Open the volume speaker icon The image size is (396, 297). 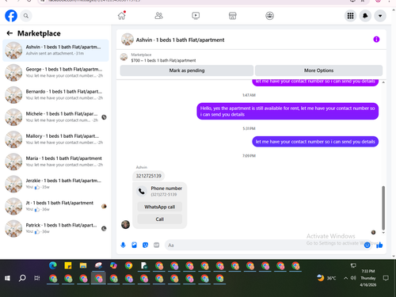pos(353,278)
